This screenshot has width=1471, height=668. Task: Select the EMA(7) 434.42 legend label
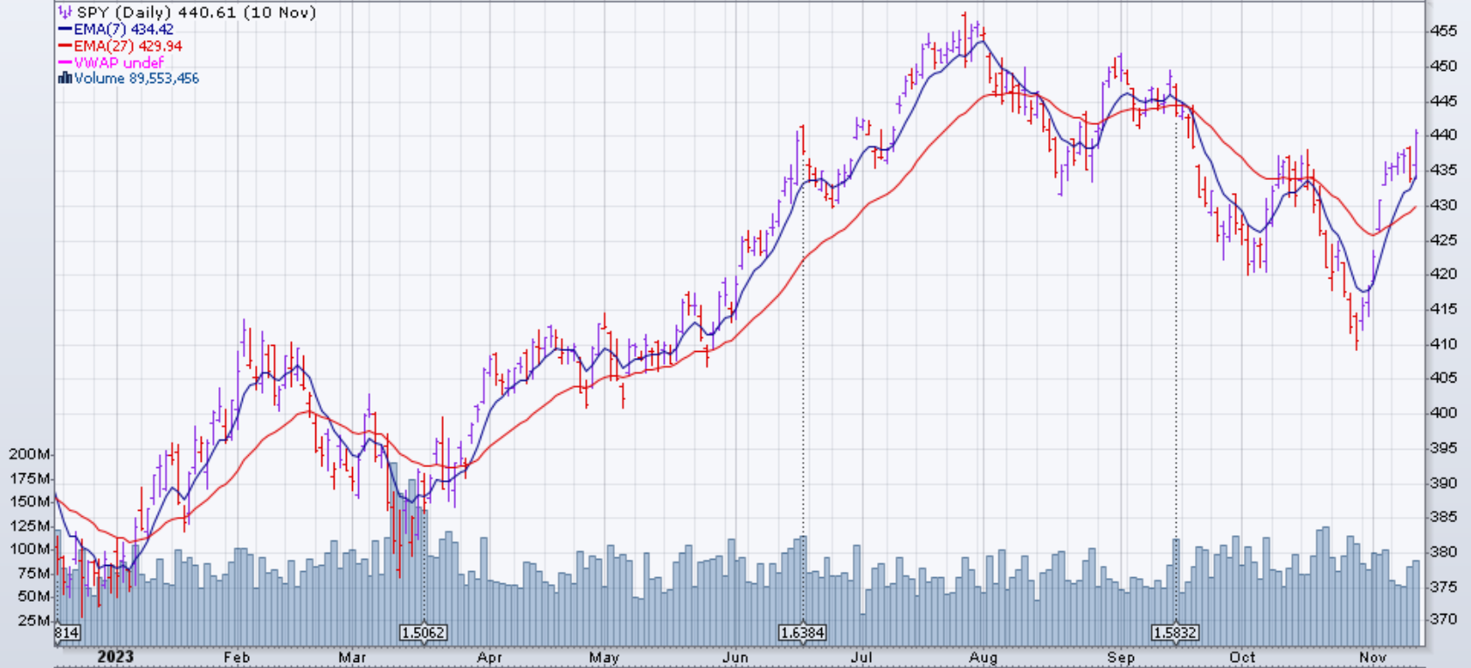click(x=123, y=30)
